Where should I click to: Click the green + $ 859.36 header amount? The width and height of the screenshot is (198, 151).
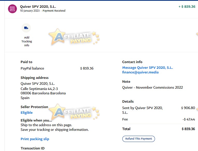pyautogui.click(x=187, y=6)
